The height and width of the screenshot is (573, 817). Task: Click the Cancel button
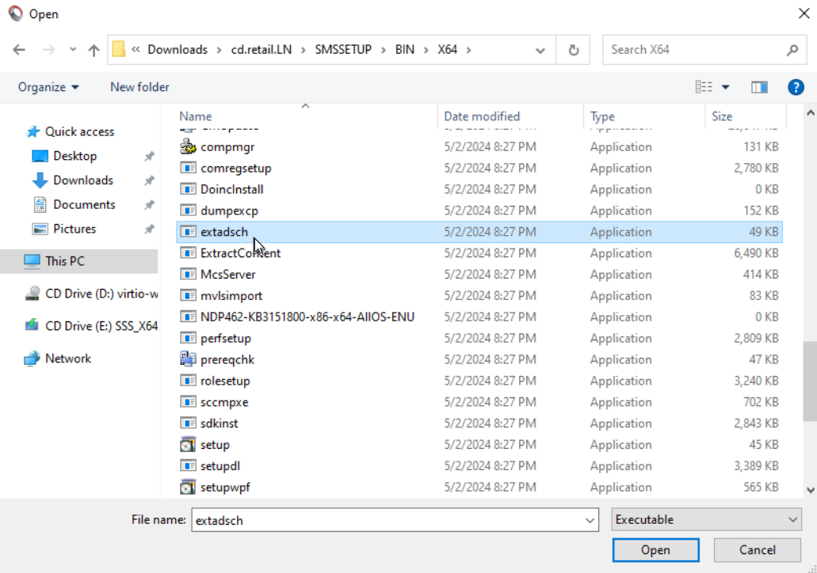(x=757, y=550)
